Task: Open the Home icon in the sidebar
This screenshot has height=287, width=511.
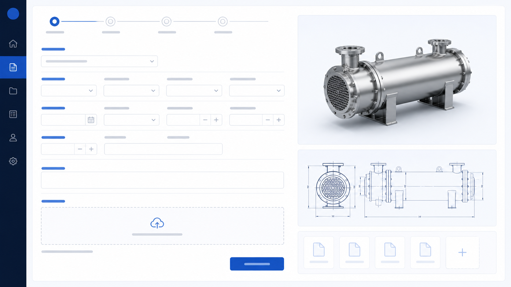Action: (x=13, y=44)
